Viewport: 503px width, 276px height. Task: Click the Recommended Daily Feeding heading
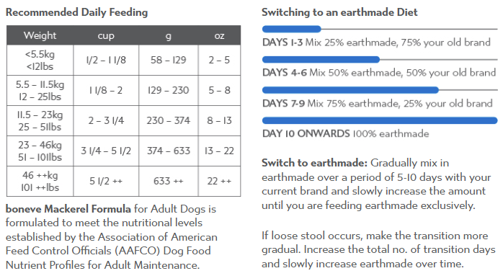coord(76,12)
